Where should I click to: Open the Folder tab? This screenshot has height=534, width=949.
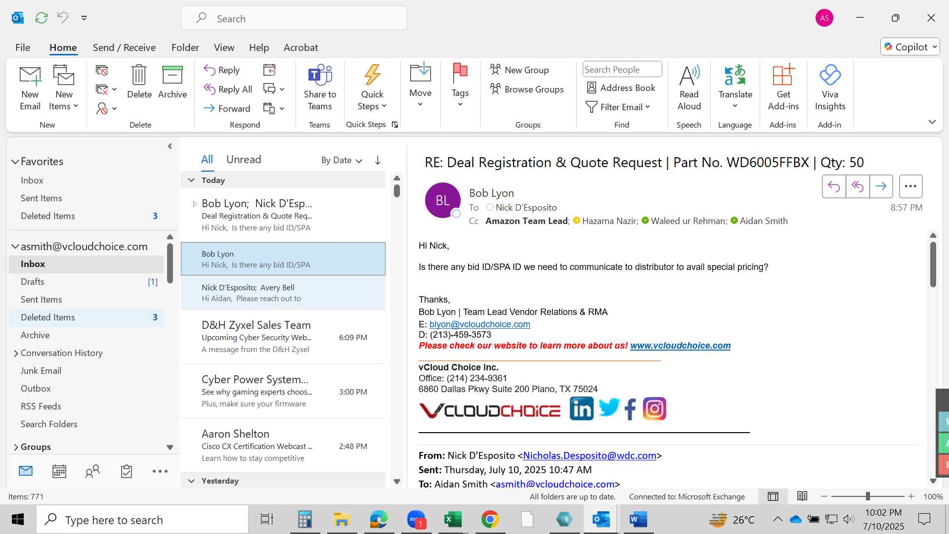click(x=185, y=47)
